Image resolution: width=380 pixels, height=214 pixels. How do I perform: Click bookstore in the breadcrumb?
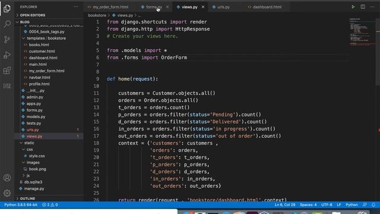(x=97, y=15)
